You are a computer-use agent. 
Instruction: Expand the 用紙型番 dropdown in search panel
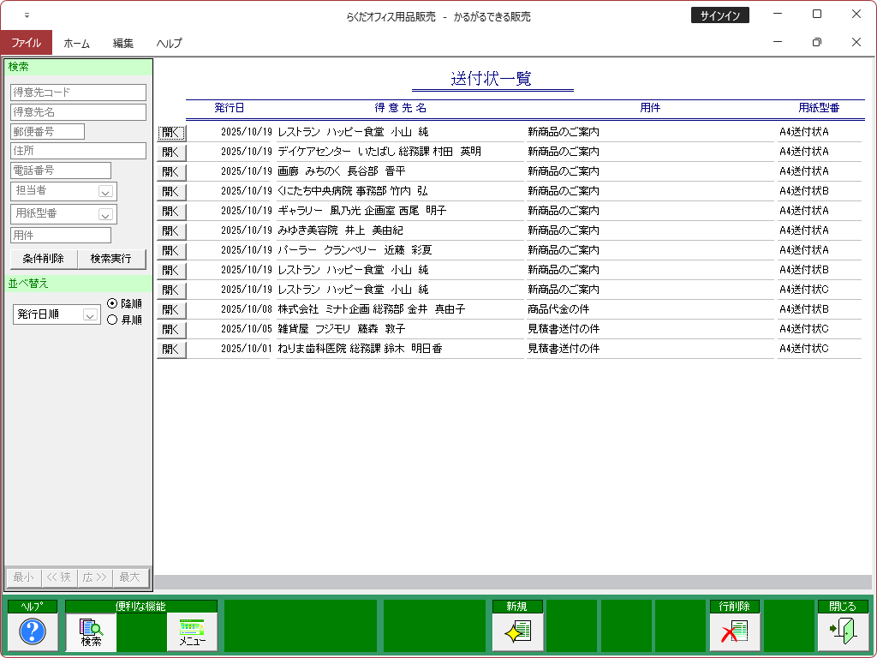[105, 214]
